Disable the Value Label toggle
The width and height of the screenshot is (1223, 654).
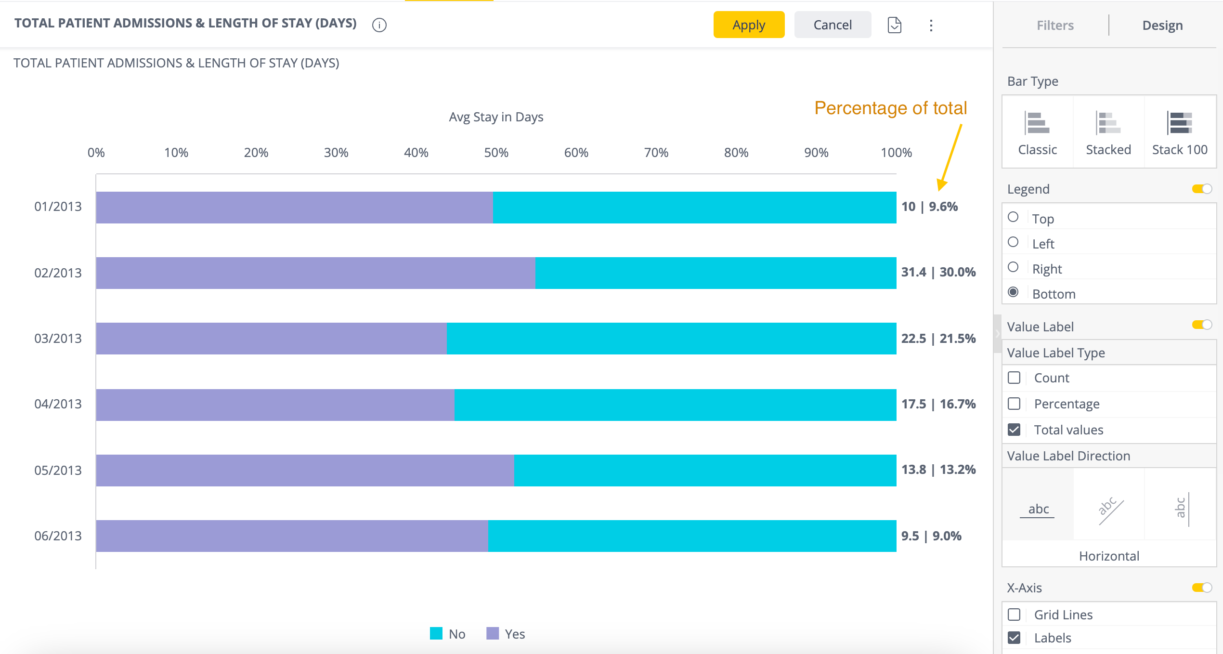(x=1202, y=325)
